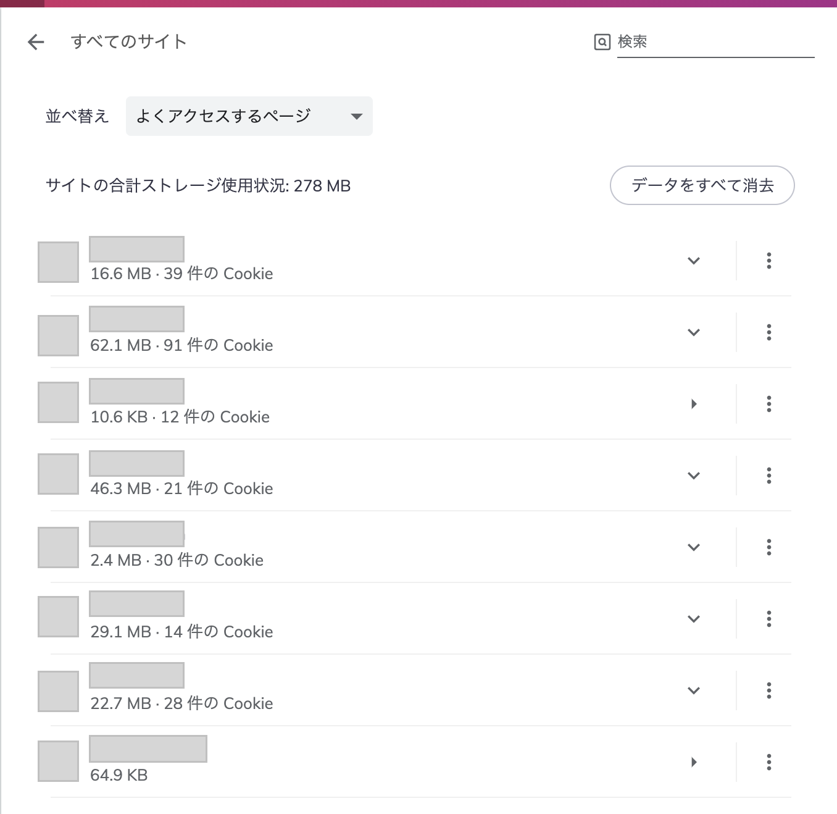837x814 pixels.
Task: Select the site thumbnail for 22.7 MB entry
Action: [59, 691]
